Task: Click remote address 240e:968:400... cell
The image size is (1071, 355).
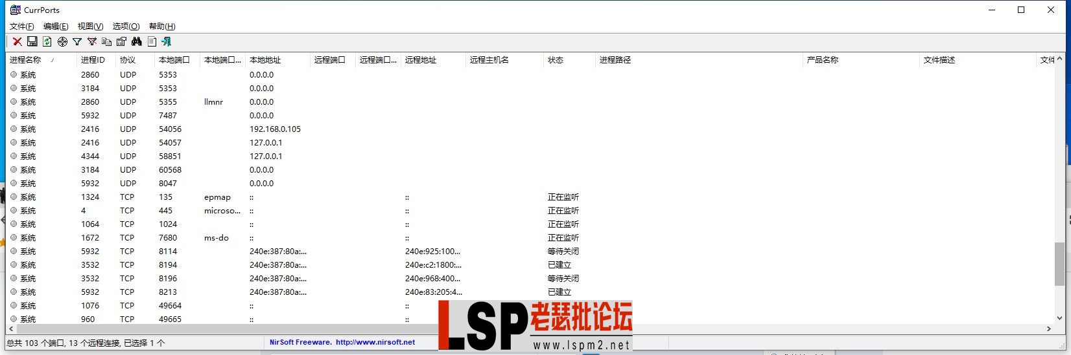Action: [x=432, y=278]
